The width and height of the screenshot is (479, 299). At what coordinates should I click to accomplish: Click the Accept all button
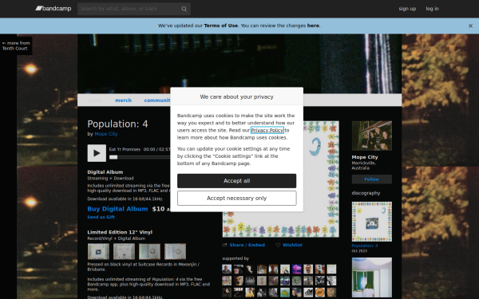coord(237,181)
